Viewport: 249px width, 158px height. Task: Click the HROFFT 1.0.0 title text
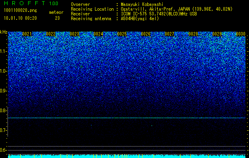point(31,3)
